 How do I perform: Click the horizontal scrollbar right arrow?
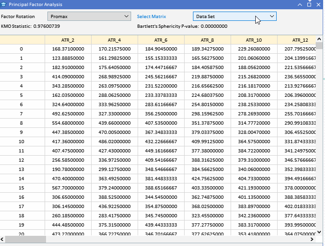click(x=312, y=240)
